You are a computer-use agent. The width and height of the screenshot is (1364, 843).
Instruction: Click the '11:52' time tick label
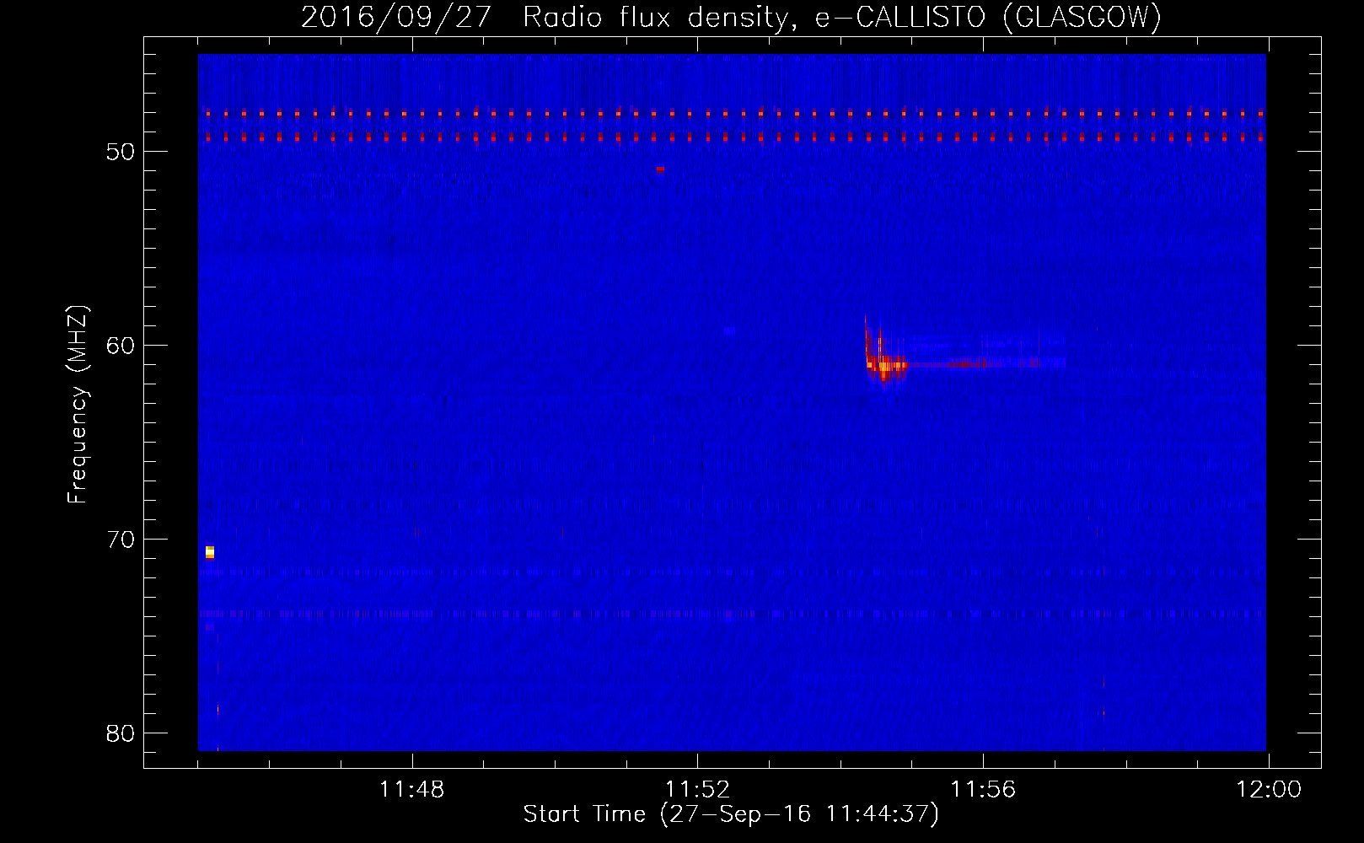(697, 789)
